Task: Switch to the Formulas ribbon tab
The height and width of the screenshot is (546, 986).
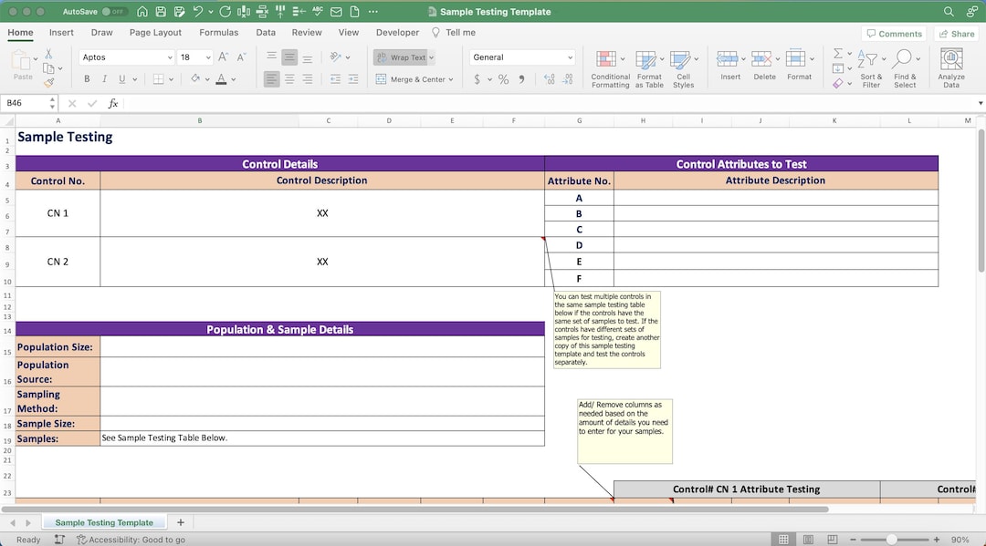Action: tap(219, 31)
